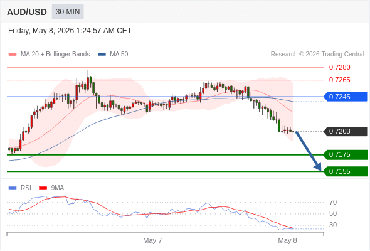
Task: Click the blue 0.7245 pivot price tag
Action: coord(346,97)
